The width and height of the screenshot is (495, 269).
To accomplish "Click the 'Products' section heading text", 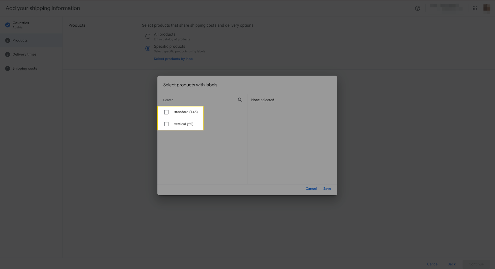I will pyautogui.click(x=77, y=25).
